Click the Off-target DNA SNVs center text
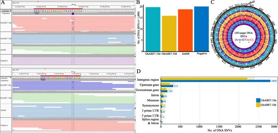The height and width of the screenshot is (133, 278). [x=244, y=34]
